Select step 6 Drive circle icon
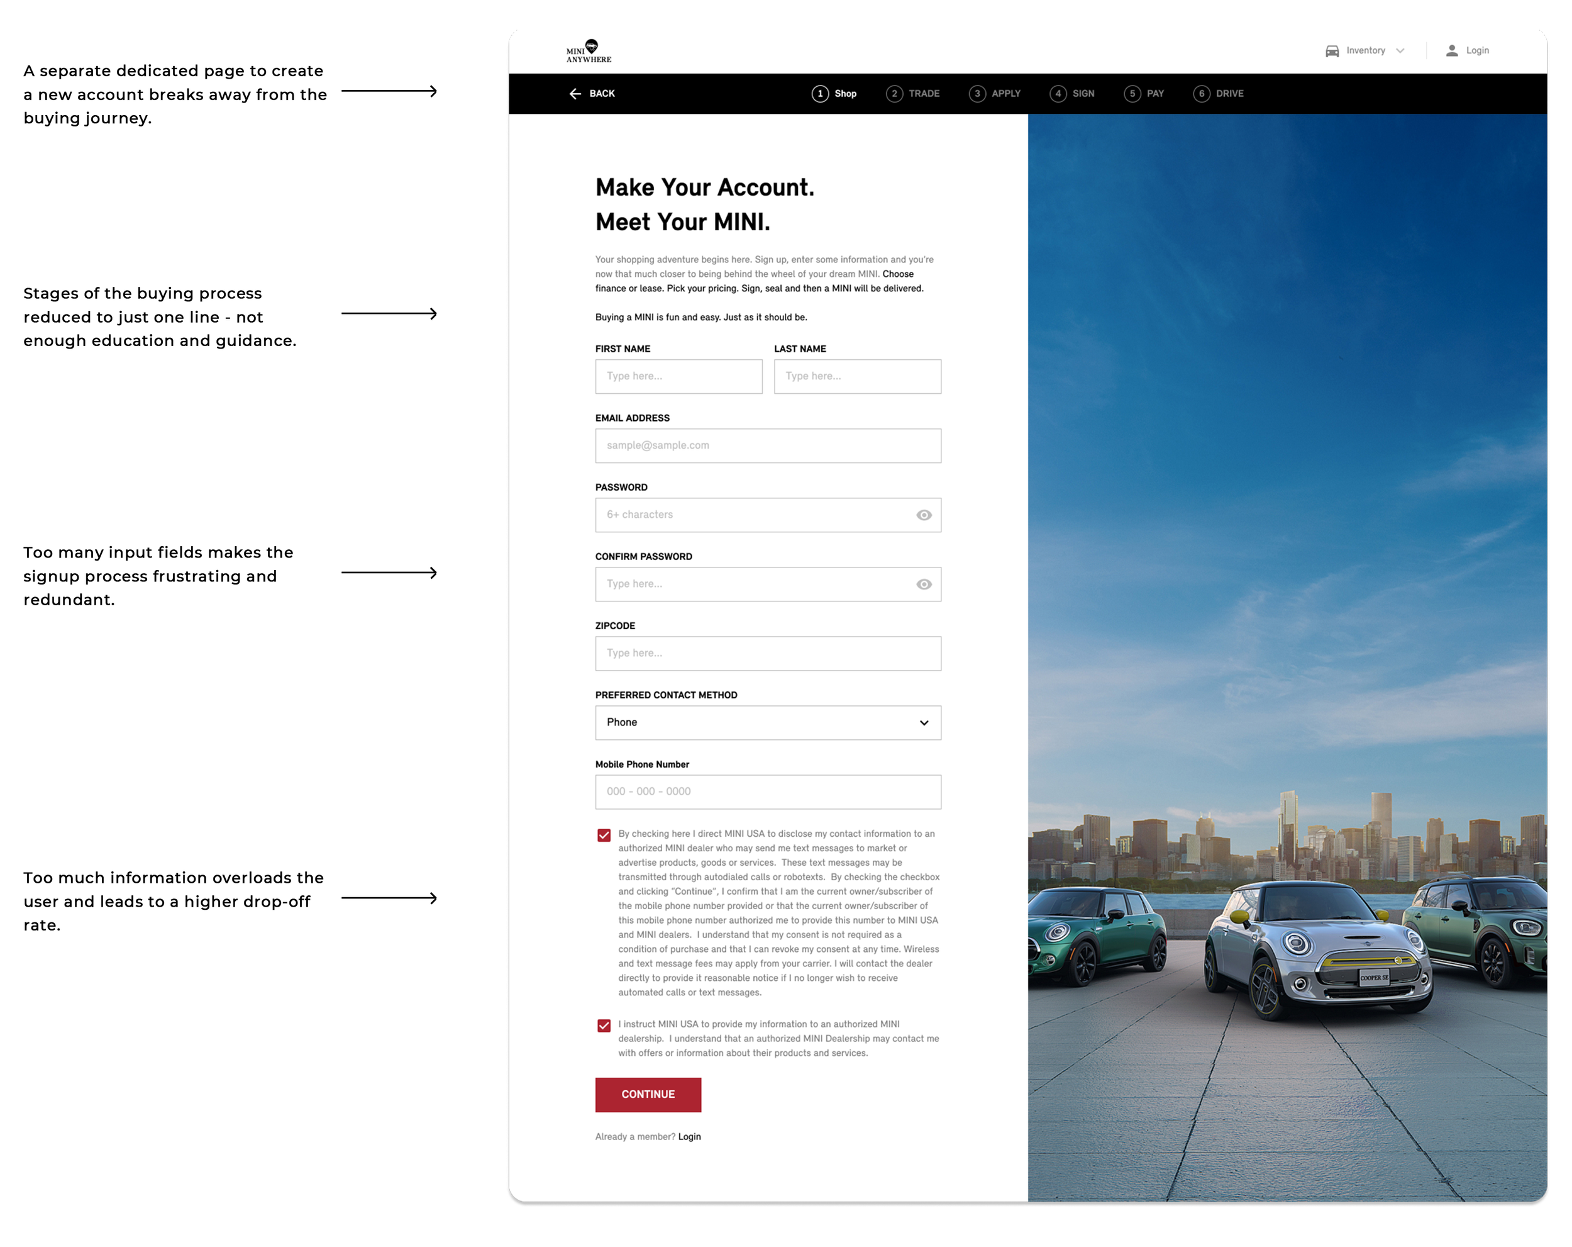The width and height of the screenshot is (1572, 1247). [1201, 93]
